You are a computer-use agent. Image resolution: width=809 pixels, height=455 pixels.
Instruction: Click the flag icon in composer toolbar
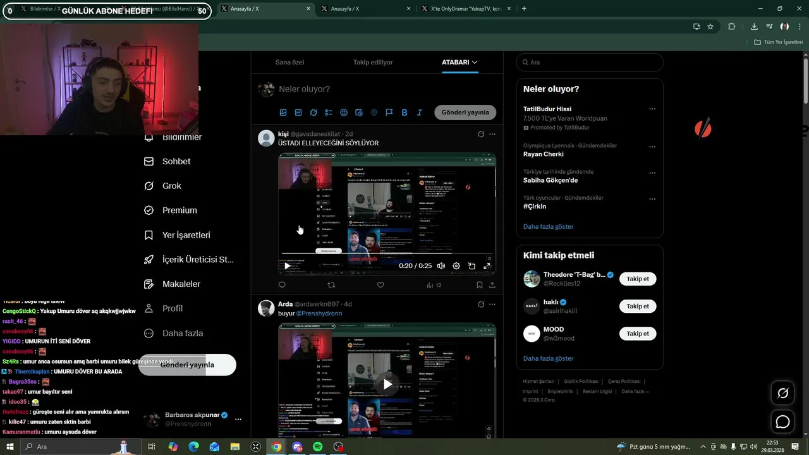[x=389, y=112]
